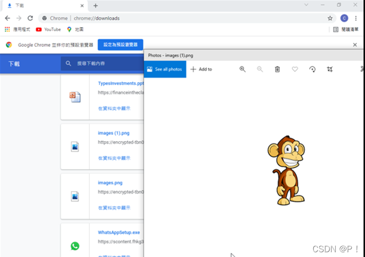This screenshot has height=257, width=365.
Task: Click the Chrome back arrow
Action: coord(8,18)
